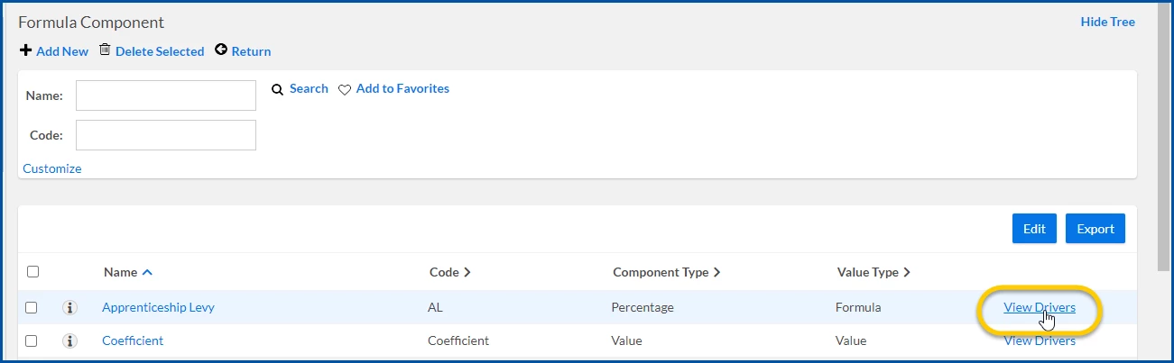The width and height of the screenshot is (1174, 363).
Task: Expand the Code column sort arrow
Action: 467,272
